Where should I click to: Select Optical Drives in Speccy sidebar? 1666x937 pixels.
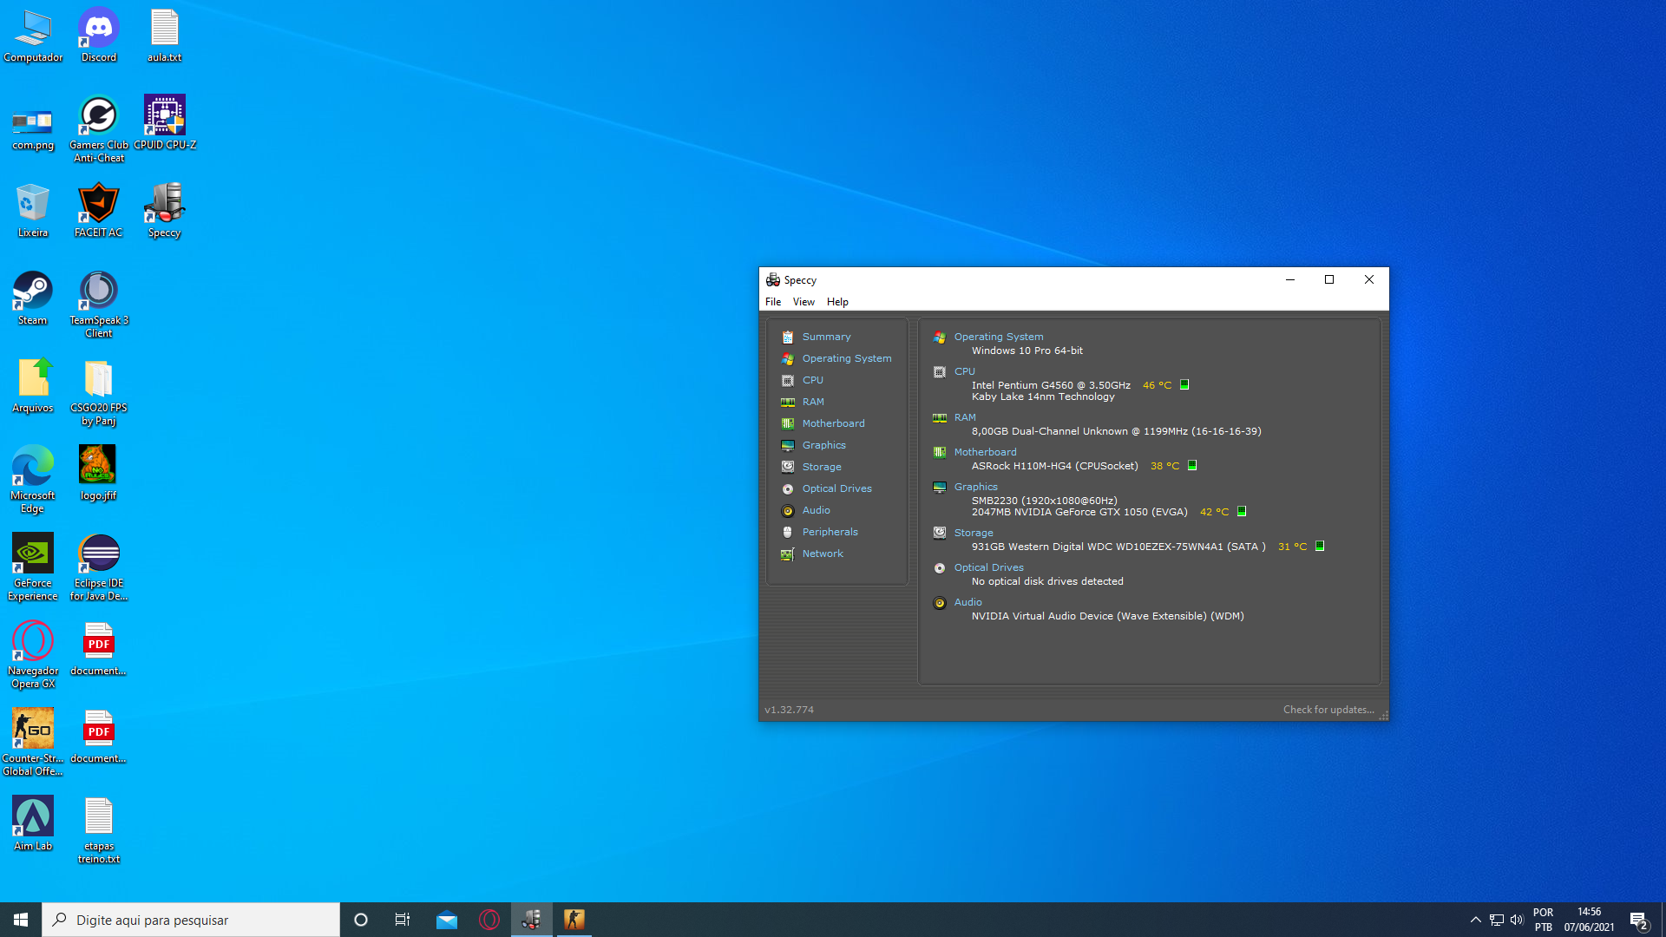click(x=836, y=488)
